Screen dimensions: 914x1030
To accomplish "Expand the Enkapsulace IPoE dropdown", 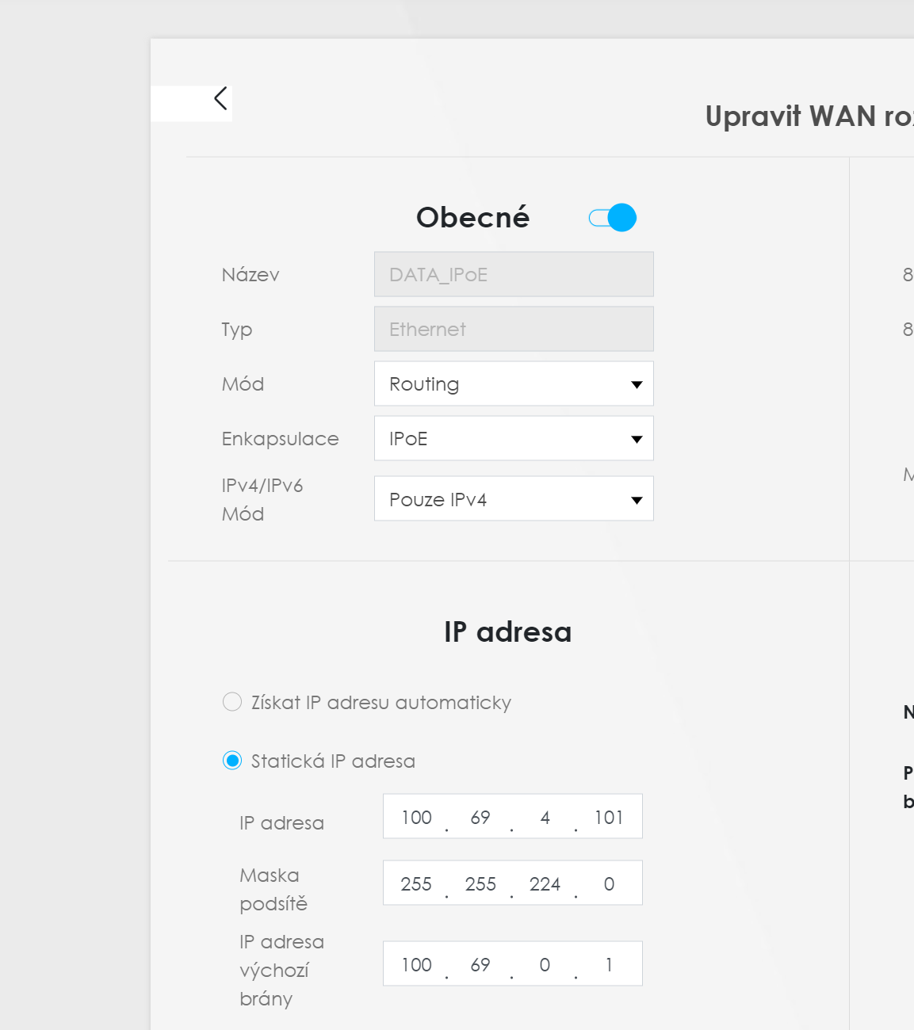I will pos(514,439).
